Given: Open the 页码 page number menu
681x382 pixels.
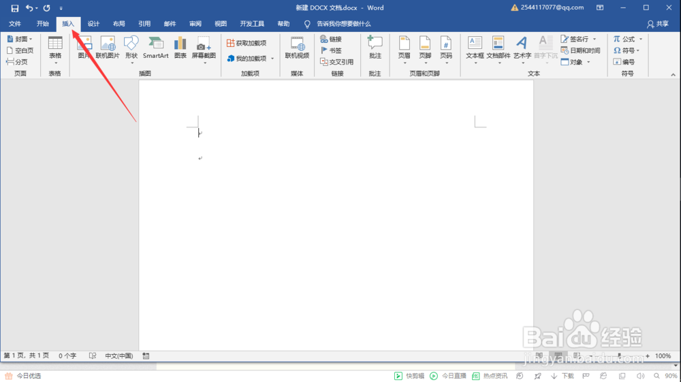Looking at the screenshot, I should pos(446,50).
